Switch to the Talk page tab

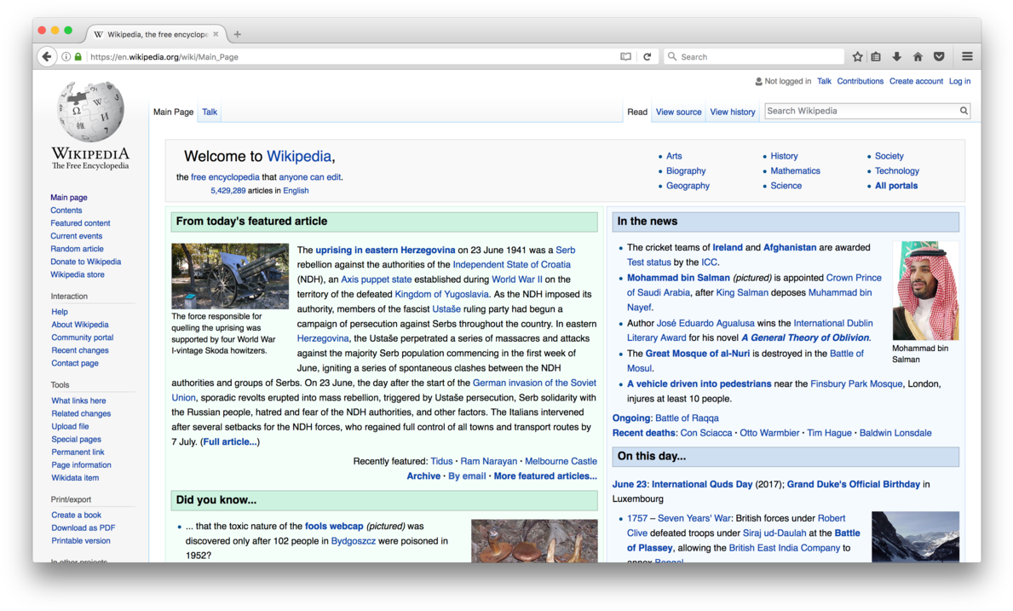(210, 112)
